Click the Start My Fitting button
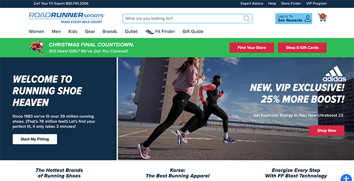Viewport: 354px width, 181px height. (35, 139)
